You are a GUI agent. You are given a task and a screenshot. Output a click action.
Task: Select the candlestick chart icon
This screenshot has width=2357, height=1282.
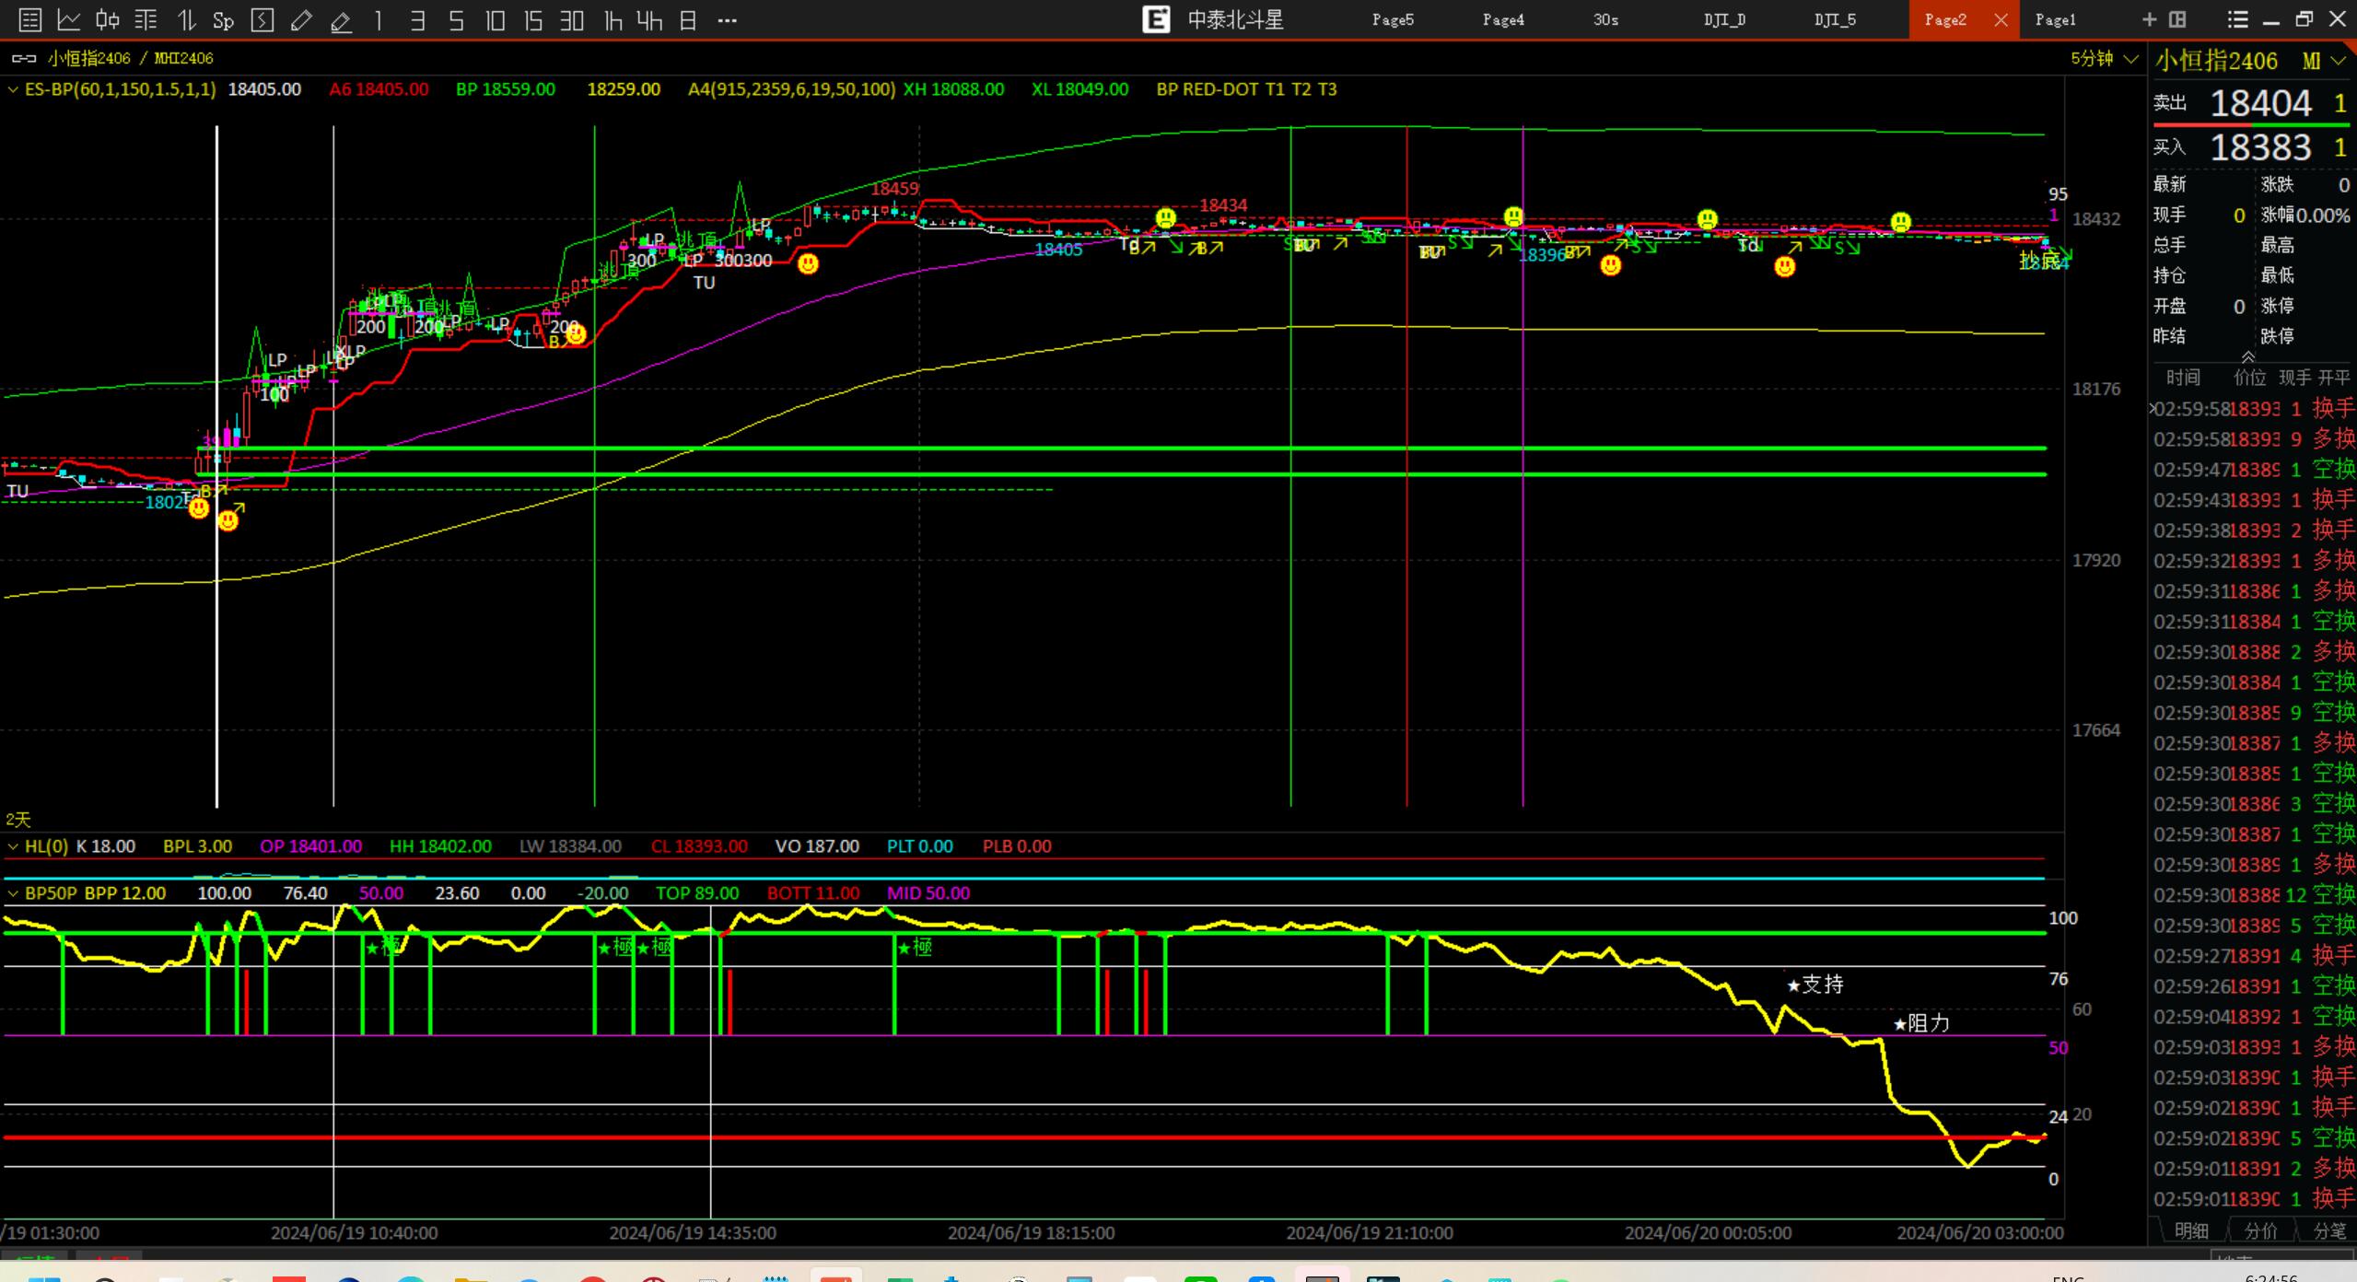coord(108,19)
